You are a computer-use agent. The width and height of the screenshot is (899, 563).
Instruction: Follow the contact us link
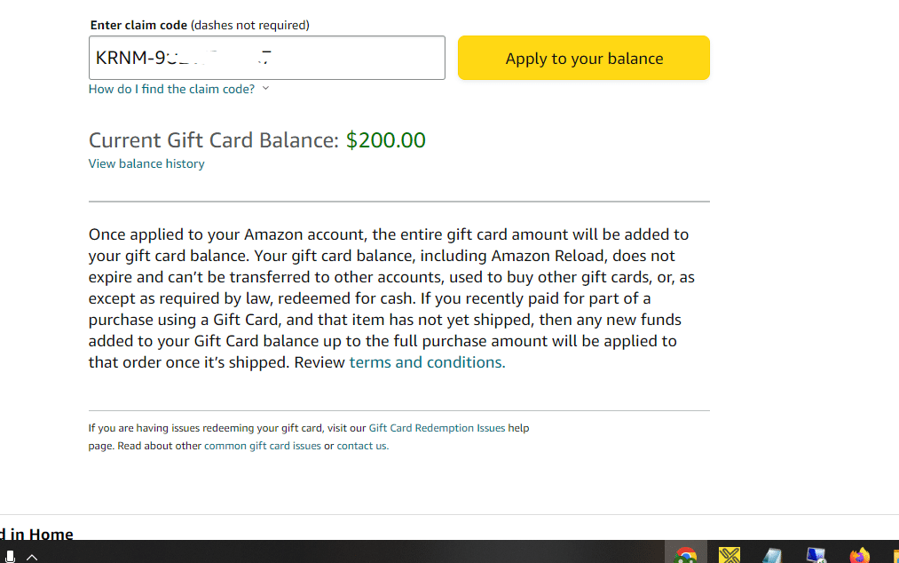pos(361,446)
